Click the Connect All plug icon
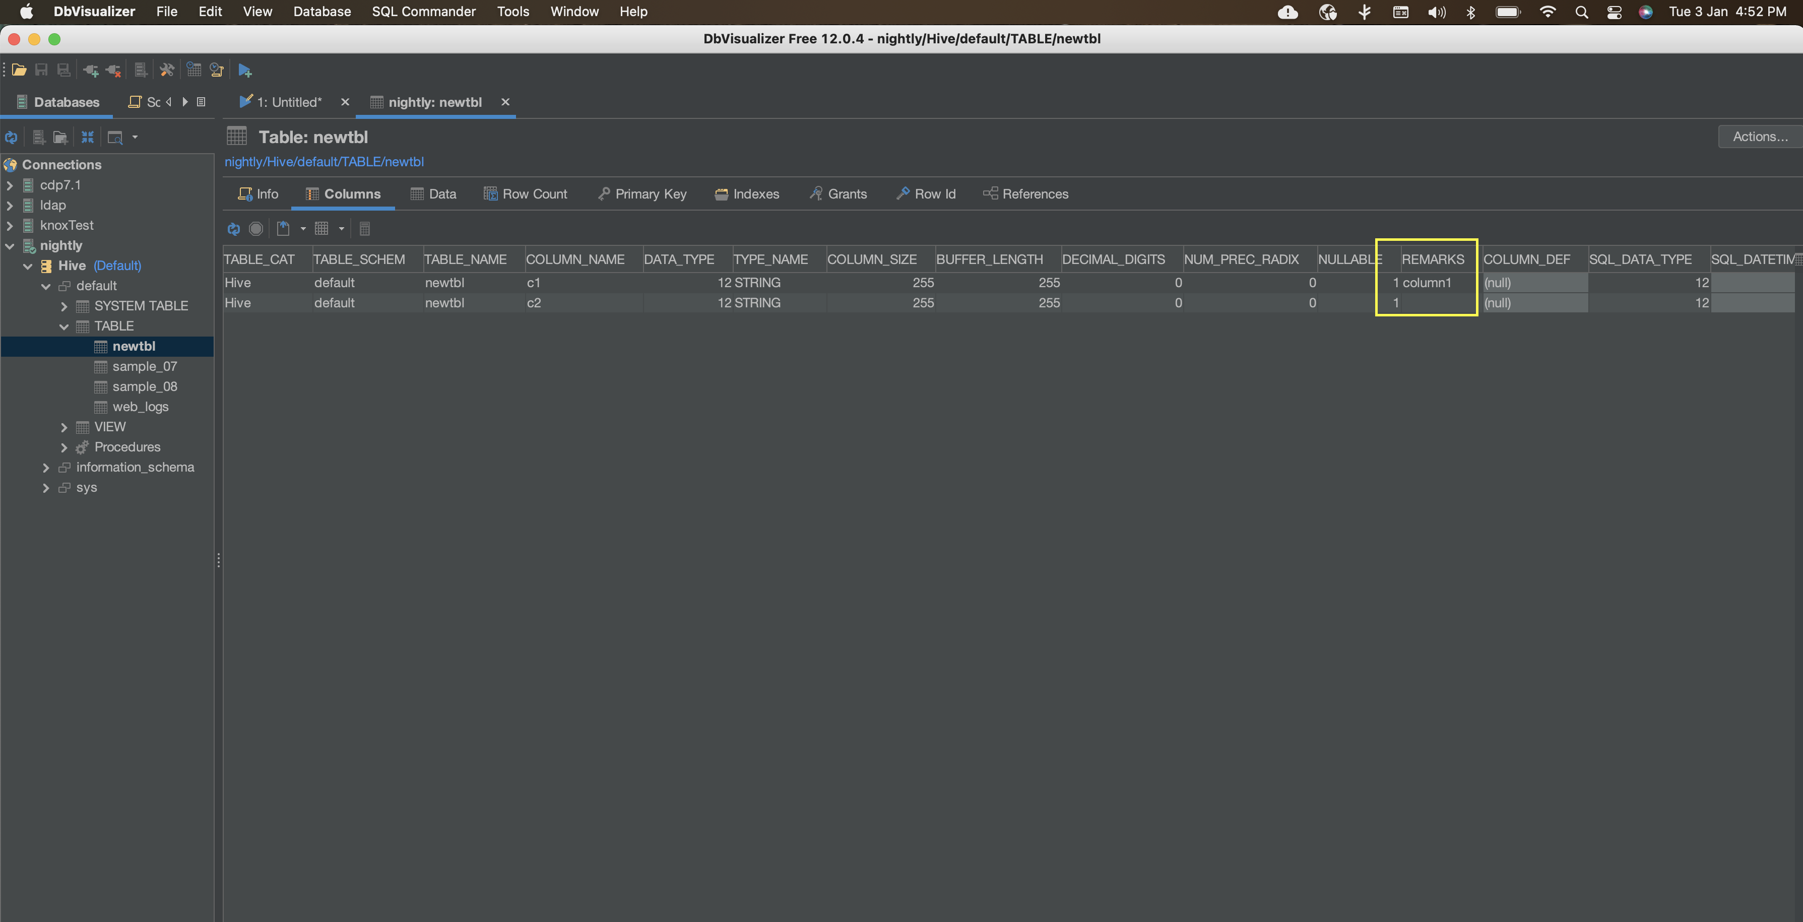1803x922 pixels. (x=90, y=70)
